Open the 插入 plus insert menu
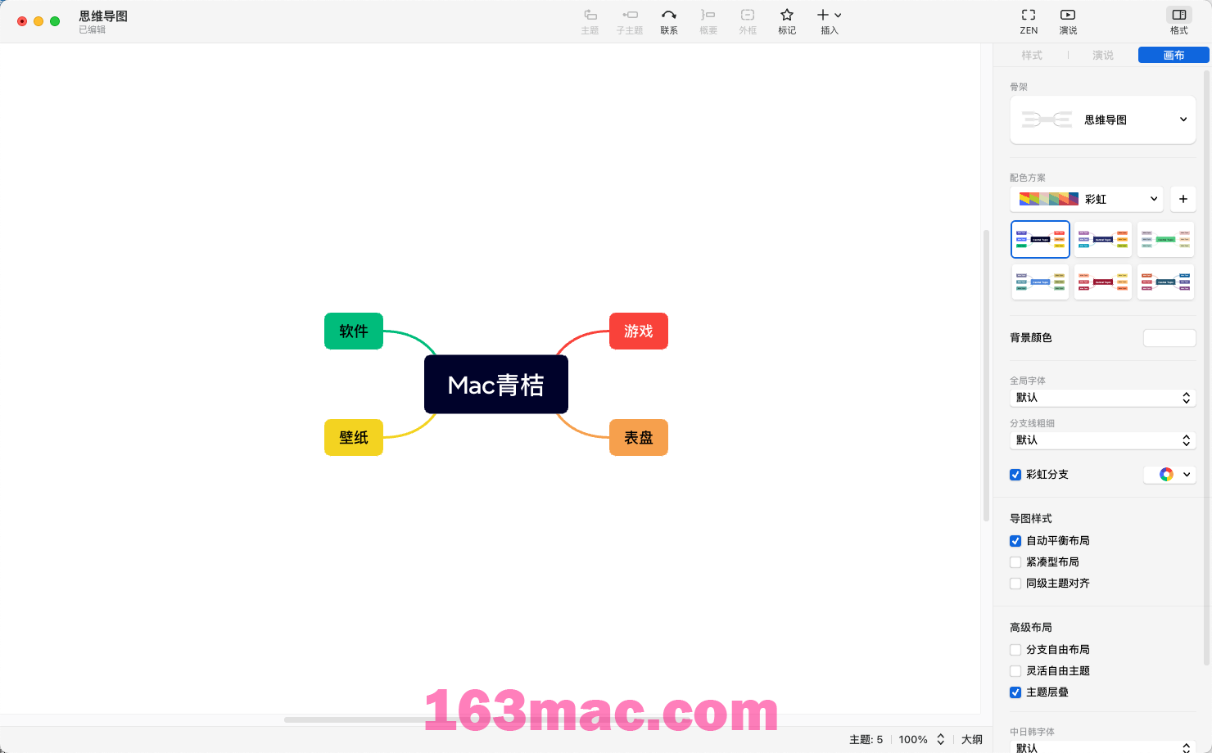This screenshot has height=753, width=1212. (x=830, y=21)
